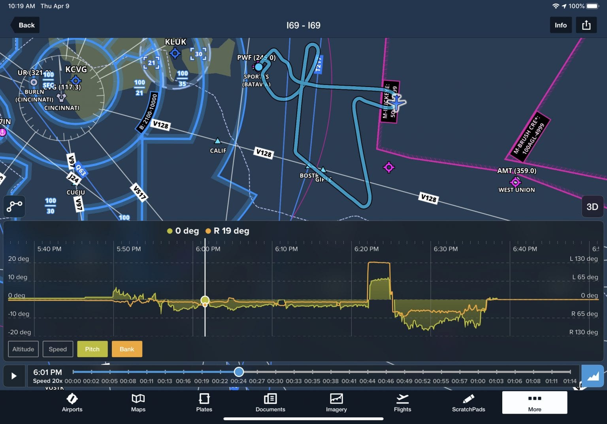Toggle the Pitch graph overlay

(92, 349)
